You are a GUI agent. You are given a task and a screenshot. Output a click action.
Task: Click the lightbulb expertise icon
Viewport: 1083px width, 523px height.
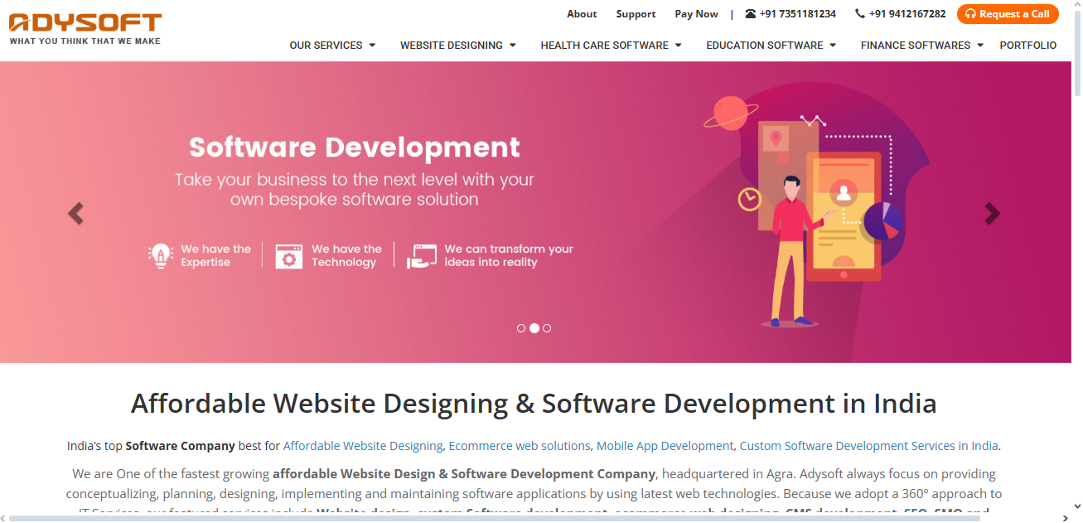coord(160,255)
